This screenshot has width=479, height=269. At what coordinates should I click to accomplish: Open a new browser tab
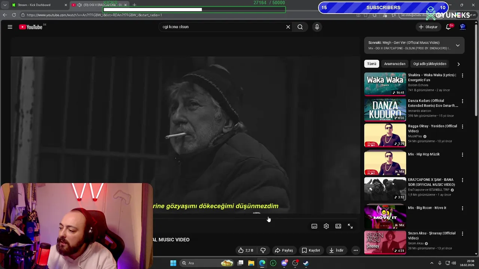click(x=134, y=5)
